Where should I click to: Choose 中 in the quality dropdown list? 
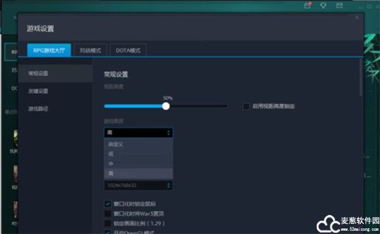(x=138, y=164)
